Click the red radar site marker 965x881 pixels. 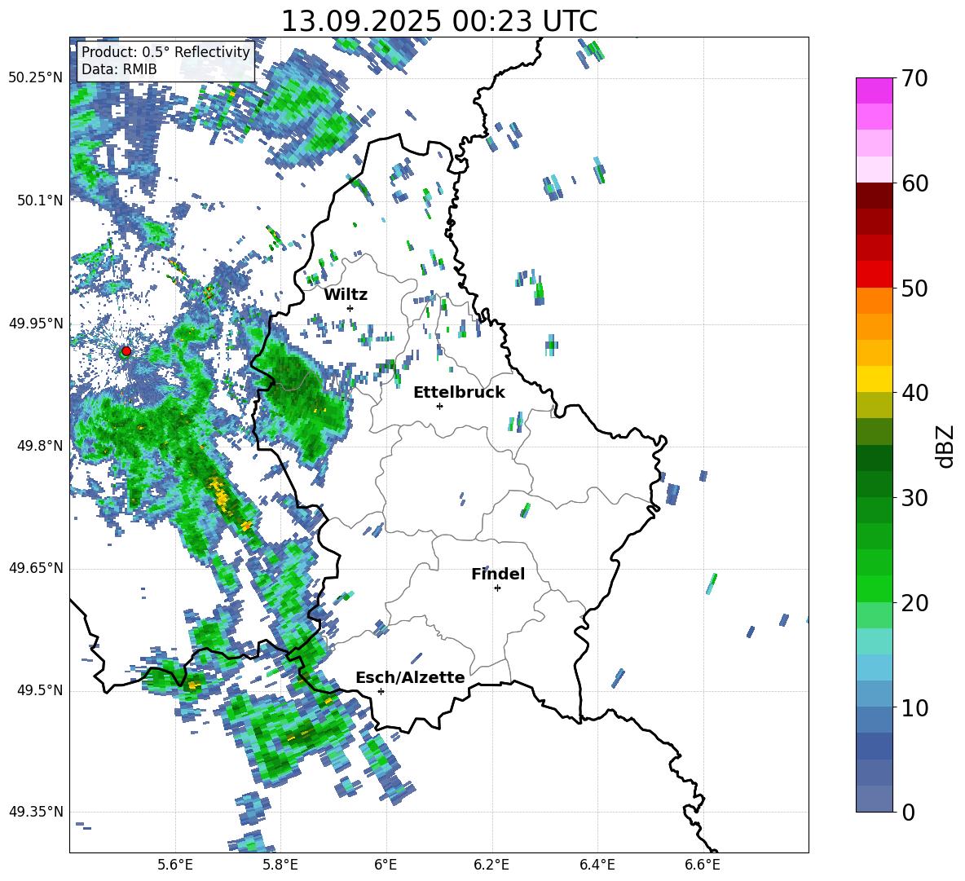pos(126,351)
